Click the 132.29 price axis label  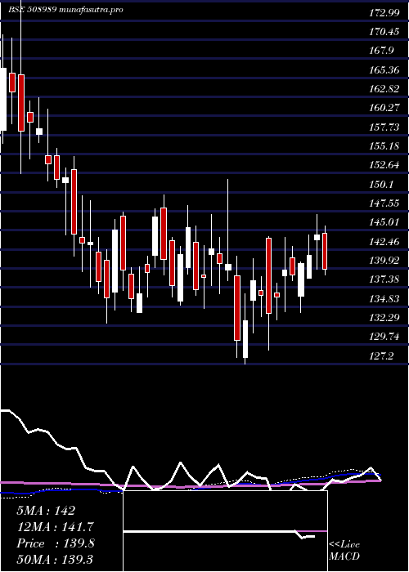click(x=384, y=317)
